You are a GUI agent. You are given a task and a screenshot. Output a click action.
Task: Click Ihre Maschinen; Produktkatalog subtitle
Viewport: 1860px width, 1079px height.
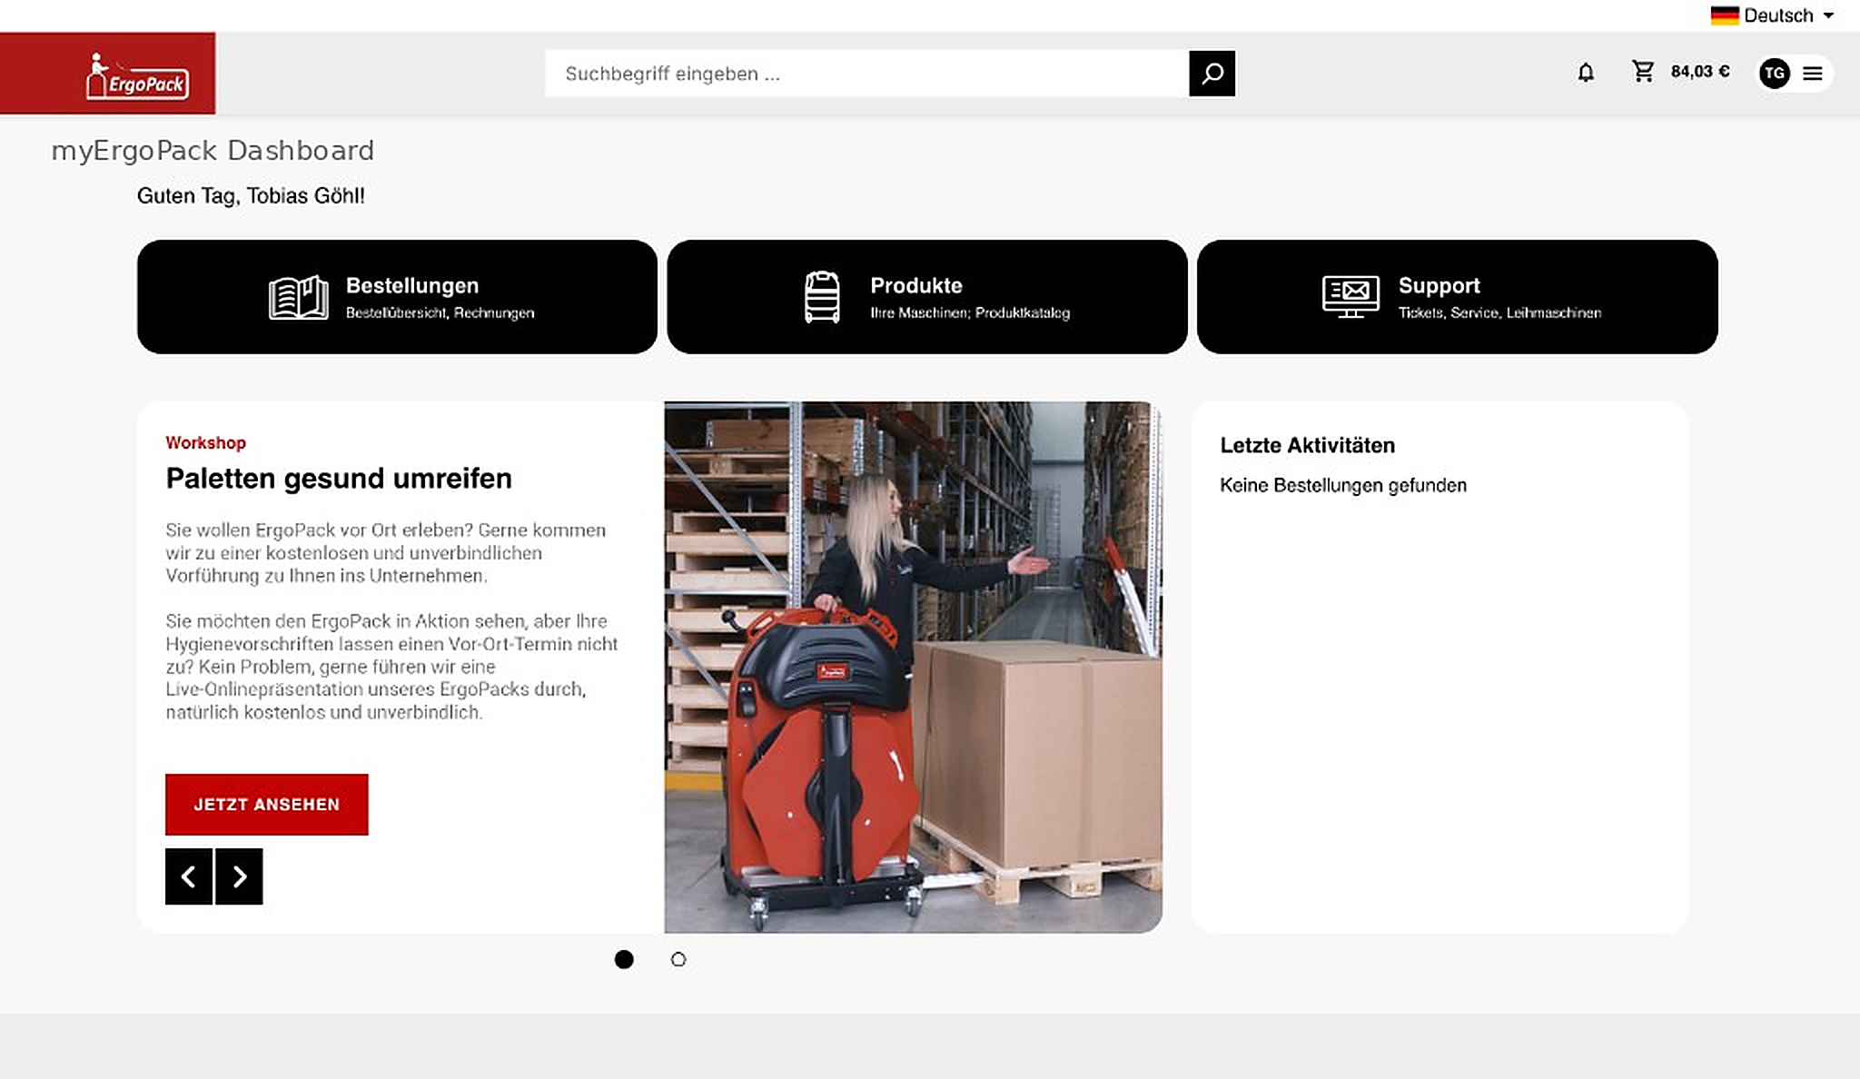point(970,312)
